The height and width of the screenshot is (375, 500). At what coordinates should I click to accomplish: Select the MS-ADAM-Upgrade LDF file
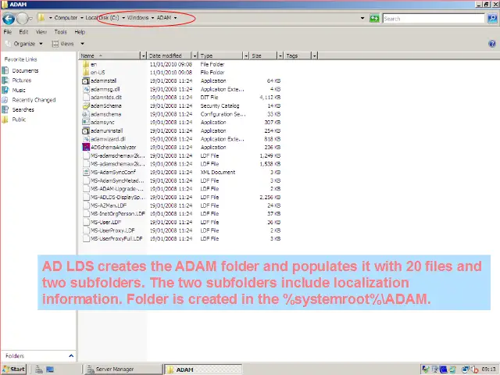117,189
